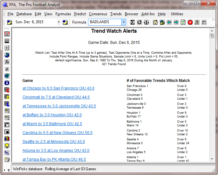The width and height of the screenshot is (218, 175).
Task: Expand the sidebar double-chevron at bottom
Action: click(x=9, y=170)
